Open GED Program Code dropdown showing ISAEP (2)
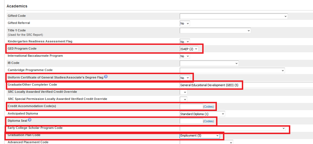The width and height of the screenshot is (313, 144). (x=189, y=49)
